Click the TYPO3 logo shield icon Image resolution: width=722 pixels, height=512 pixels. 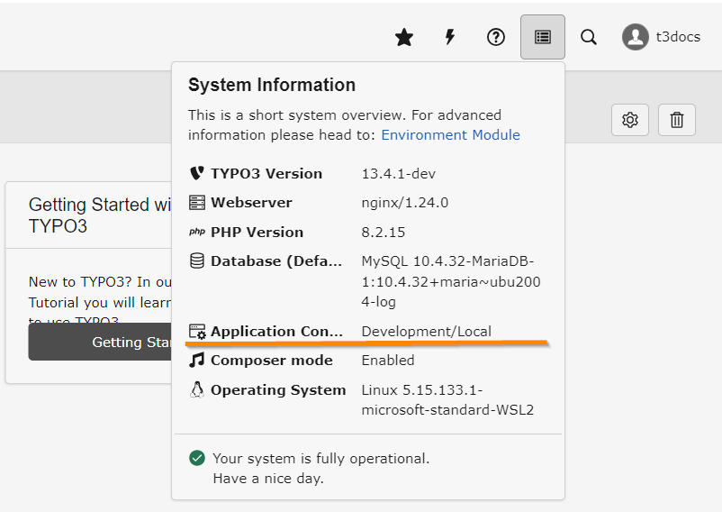(x=196, y=173)
